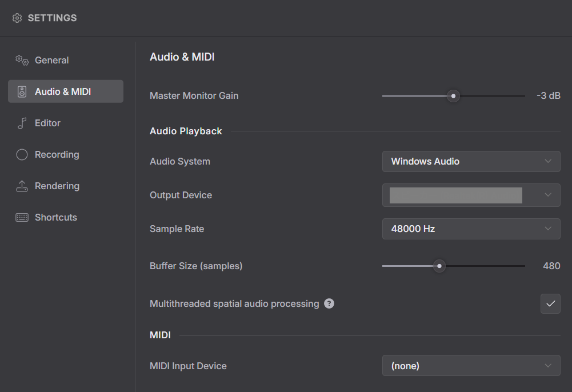This screenshot has width=572, height=392.
Task: Click the Output Device label
Action: 181,195
